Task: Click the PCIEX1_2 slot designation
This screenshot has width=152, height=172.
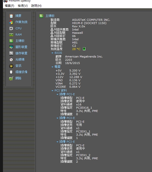Action: click(x=83, y=155)
